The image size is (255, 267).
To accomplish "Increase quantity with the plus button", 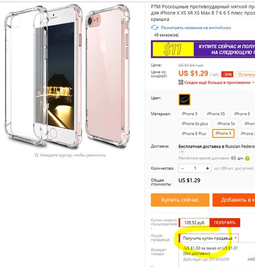I will coord(207,168).
